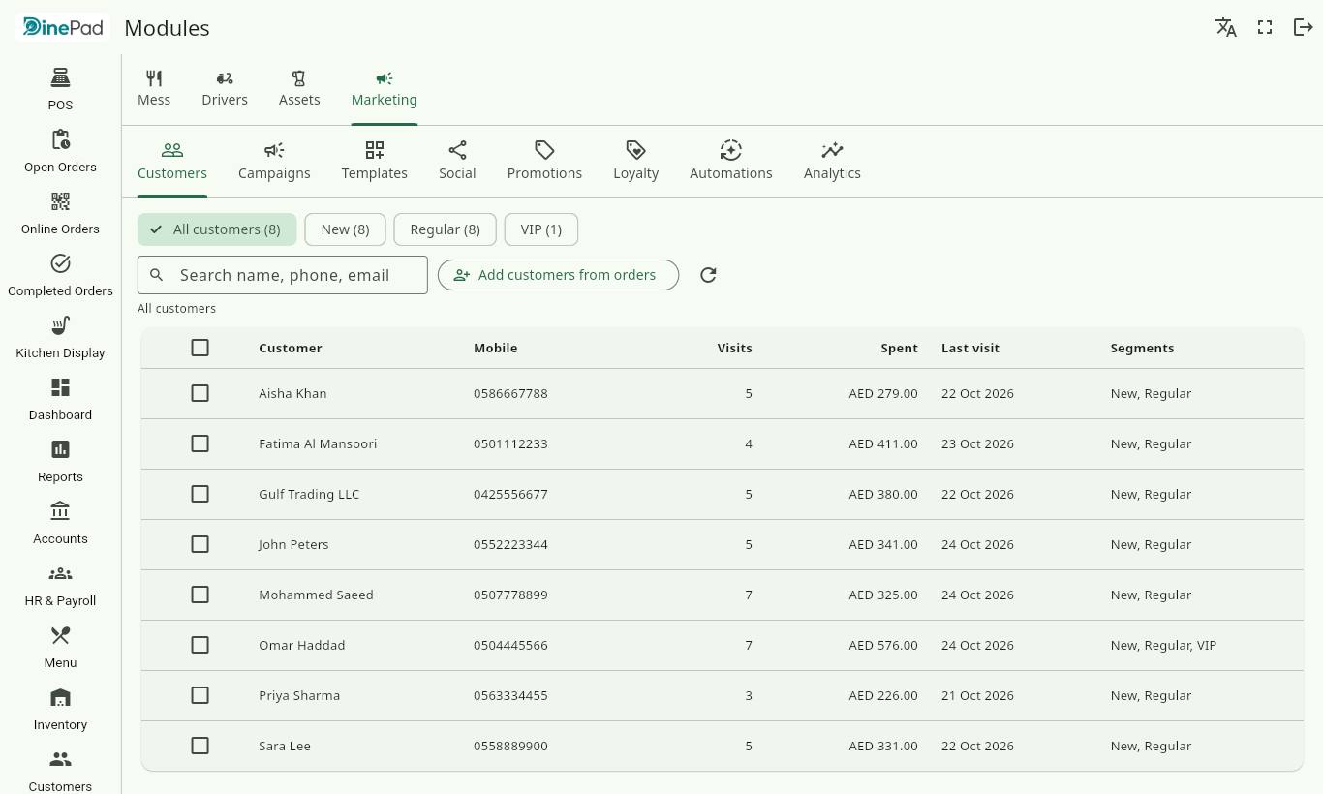Viewport: 1323px width, 794px height.
Task: Open the Social tab
Action: 457,162
